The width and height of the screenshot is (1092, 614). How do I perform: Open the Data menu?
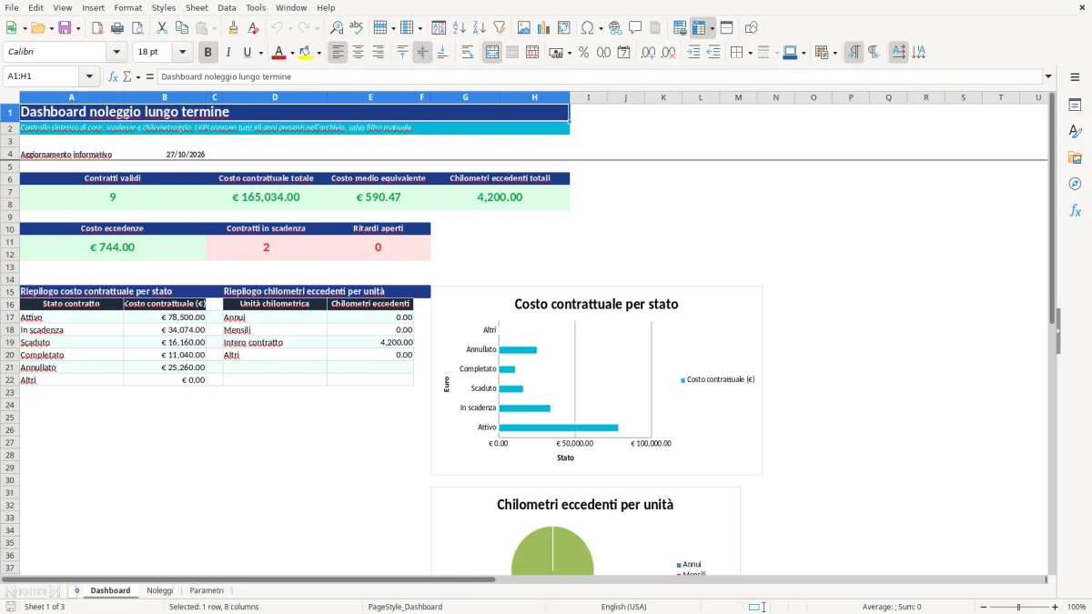227,7
